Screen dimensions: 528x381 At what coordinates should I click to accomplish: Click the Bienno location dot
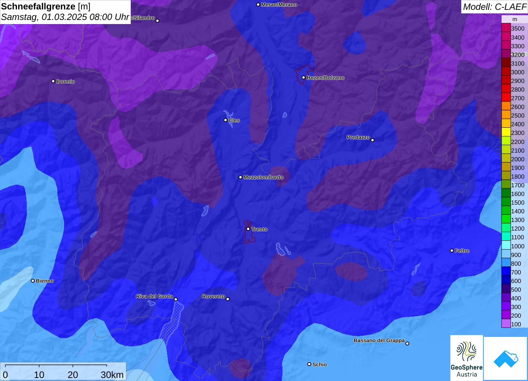click(33, 281)
